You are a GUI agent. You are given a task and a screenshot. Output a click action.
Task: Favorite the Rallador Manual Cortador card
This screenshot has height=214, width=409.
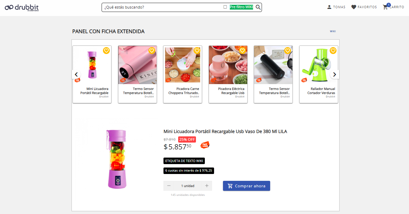(x=333, y=51)
